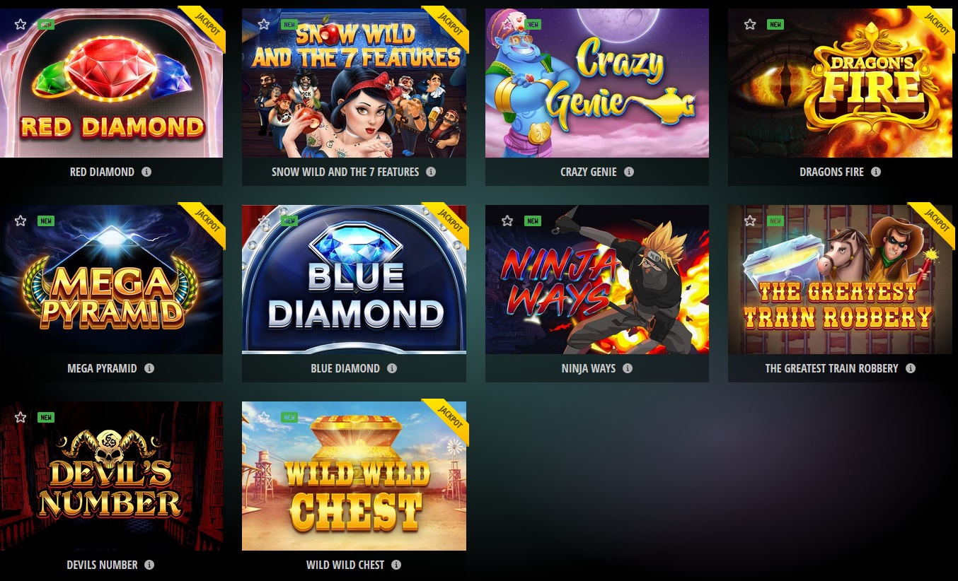Click info icon next to Ninja Ways
This screenshot has height=581, width=958.
tap(628, 368)
